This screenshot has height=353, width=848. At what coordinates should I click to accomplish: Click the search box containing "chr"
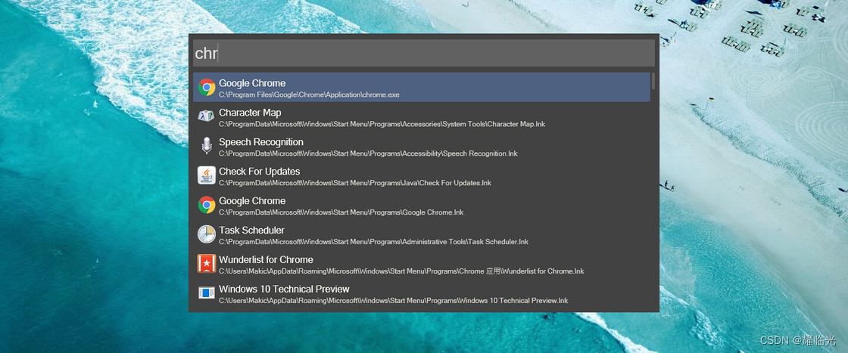[423, 53]
